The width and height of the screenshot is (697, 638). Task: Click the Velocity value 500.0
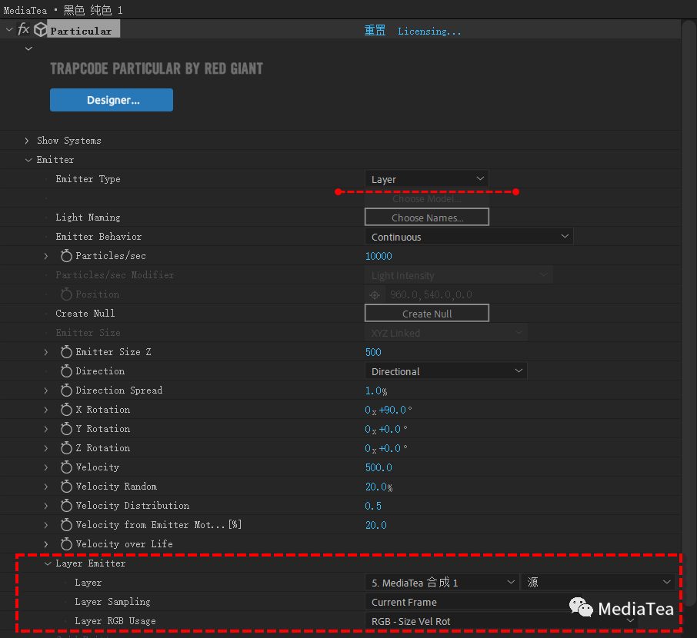[379, 467]
